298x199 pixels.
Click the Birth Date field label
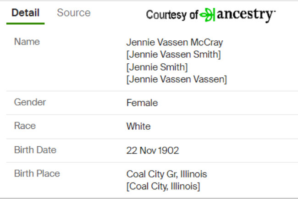[35, 150]
